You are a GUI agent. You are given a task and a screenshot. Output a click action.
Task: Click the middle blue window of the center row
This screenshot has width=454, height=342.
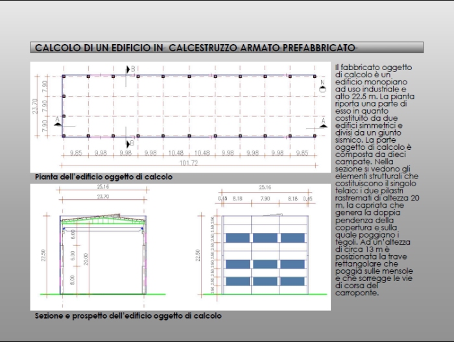tap(264, 264)
